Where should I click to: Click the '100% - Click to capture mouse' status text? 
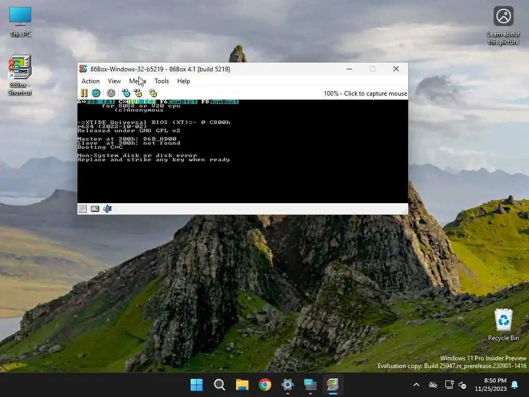[x=365, y=94]
